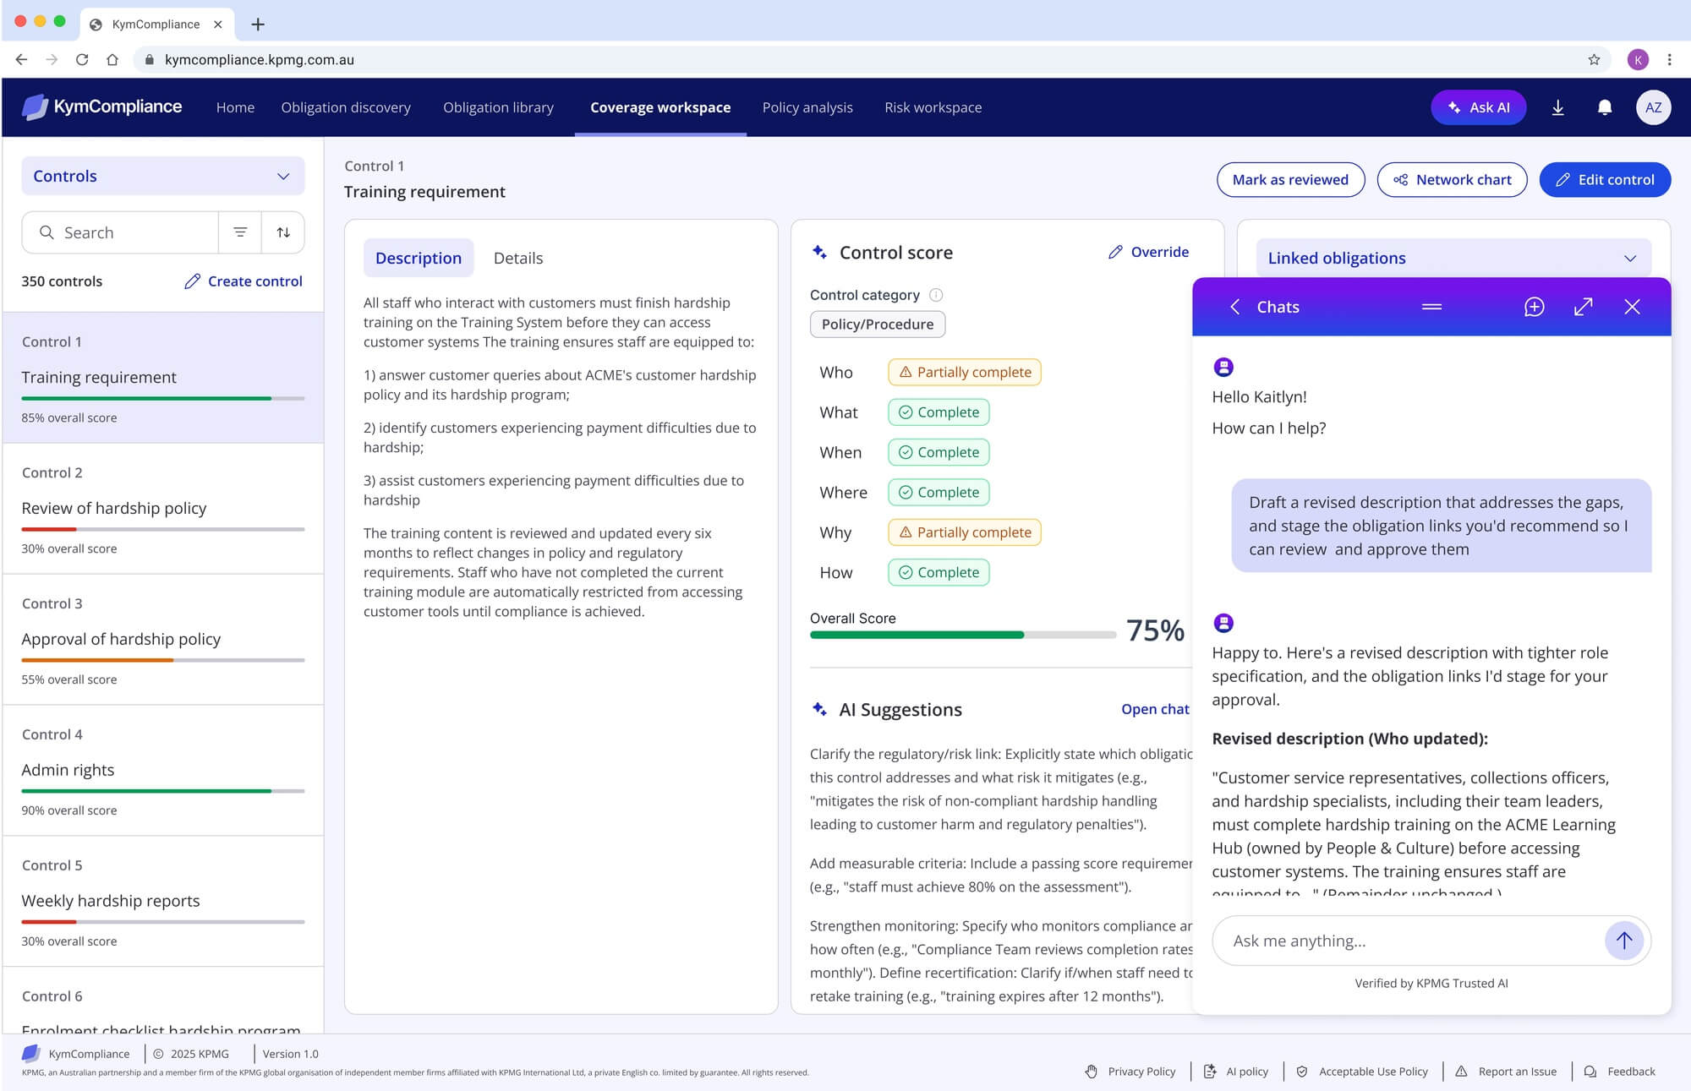Reload the browser page
The width and height of the screenshot is (1691, 1091).
click(82, 59)
